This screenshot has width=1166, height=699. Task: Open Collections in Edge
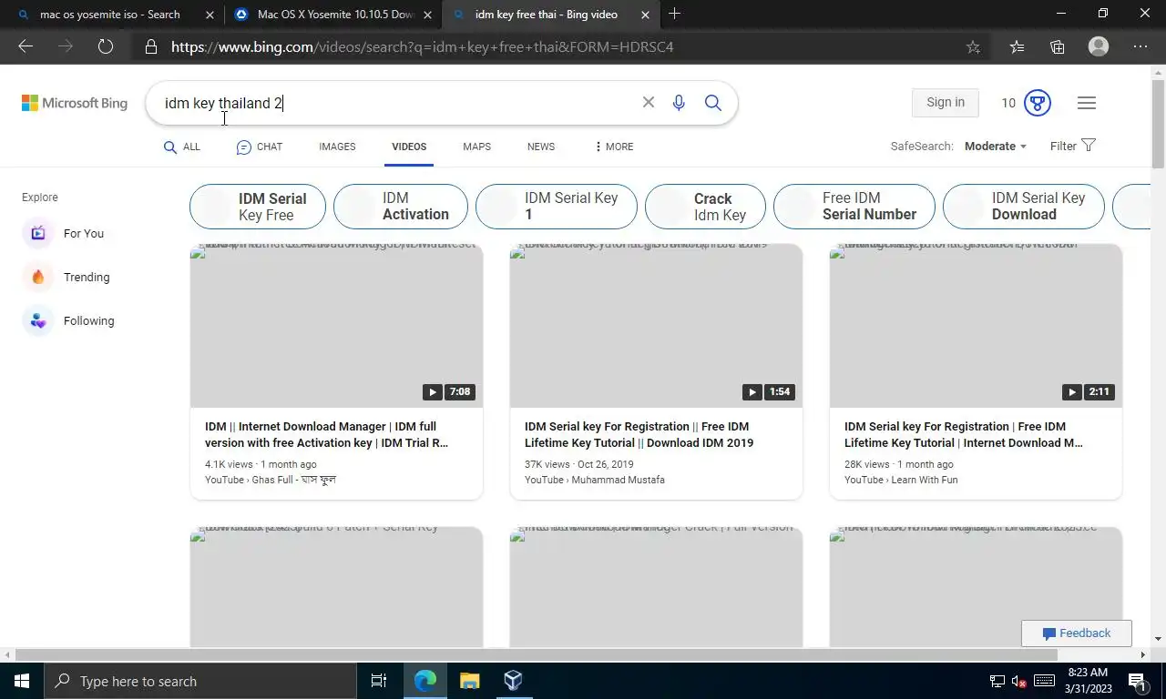(1058, 46)
